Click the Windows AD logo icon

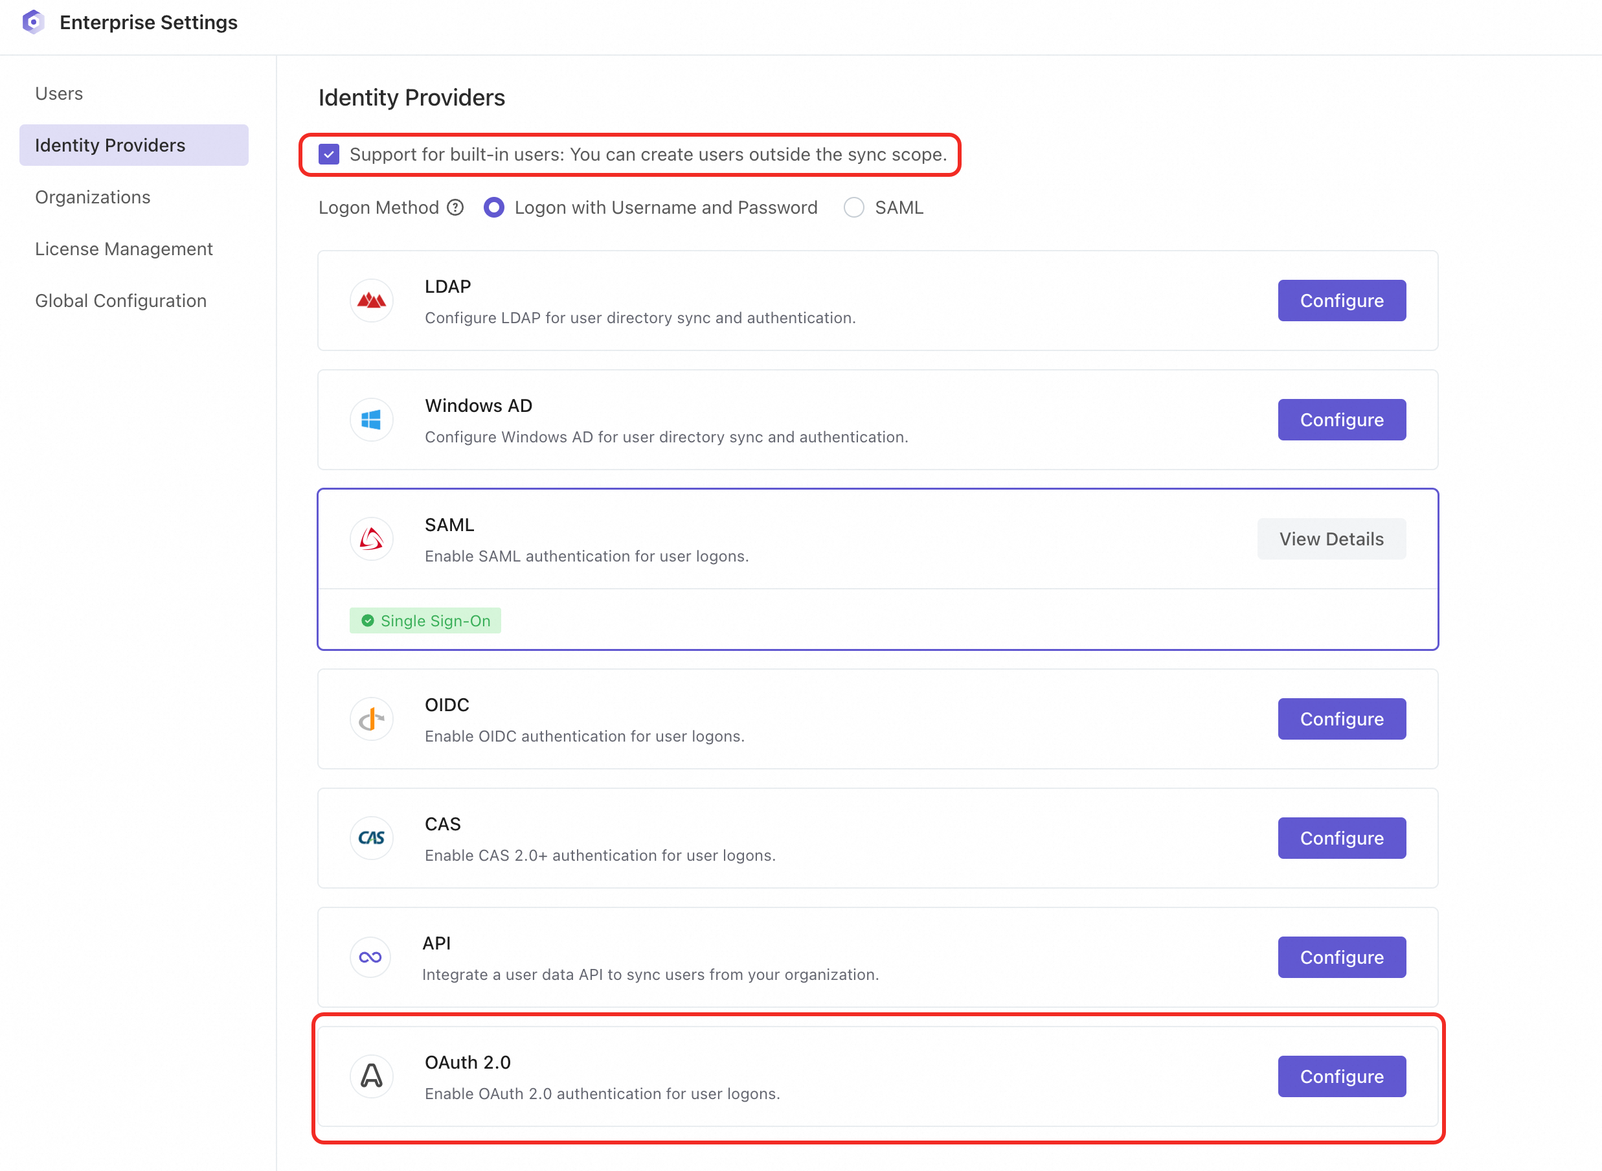coord(371,420)
